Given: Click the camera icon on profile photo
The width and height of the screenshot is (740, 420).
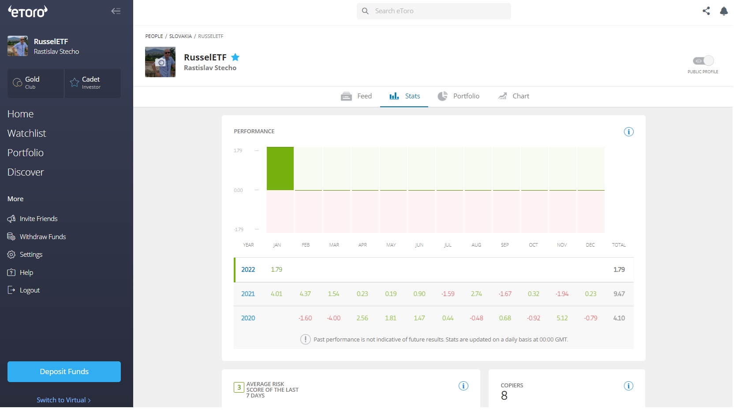Looking at the screenshot, I should (x=161, y=63).
